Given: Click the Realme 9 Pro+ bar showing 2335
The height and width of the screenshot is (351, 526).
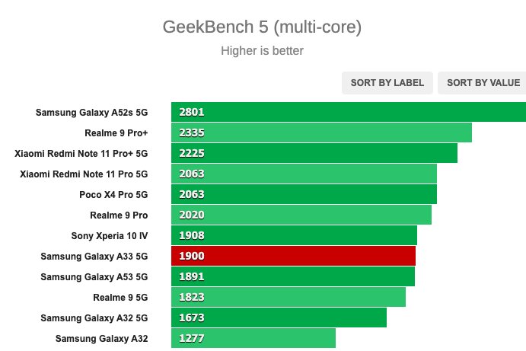Looking at the screenshot, I should [321, 132].
